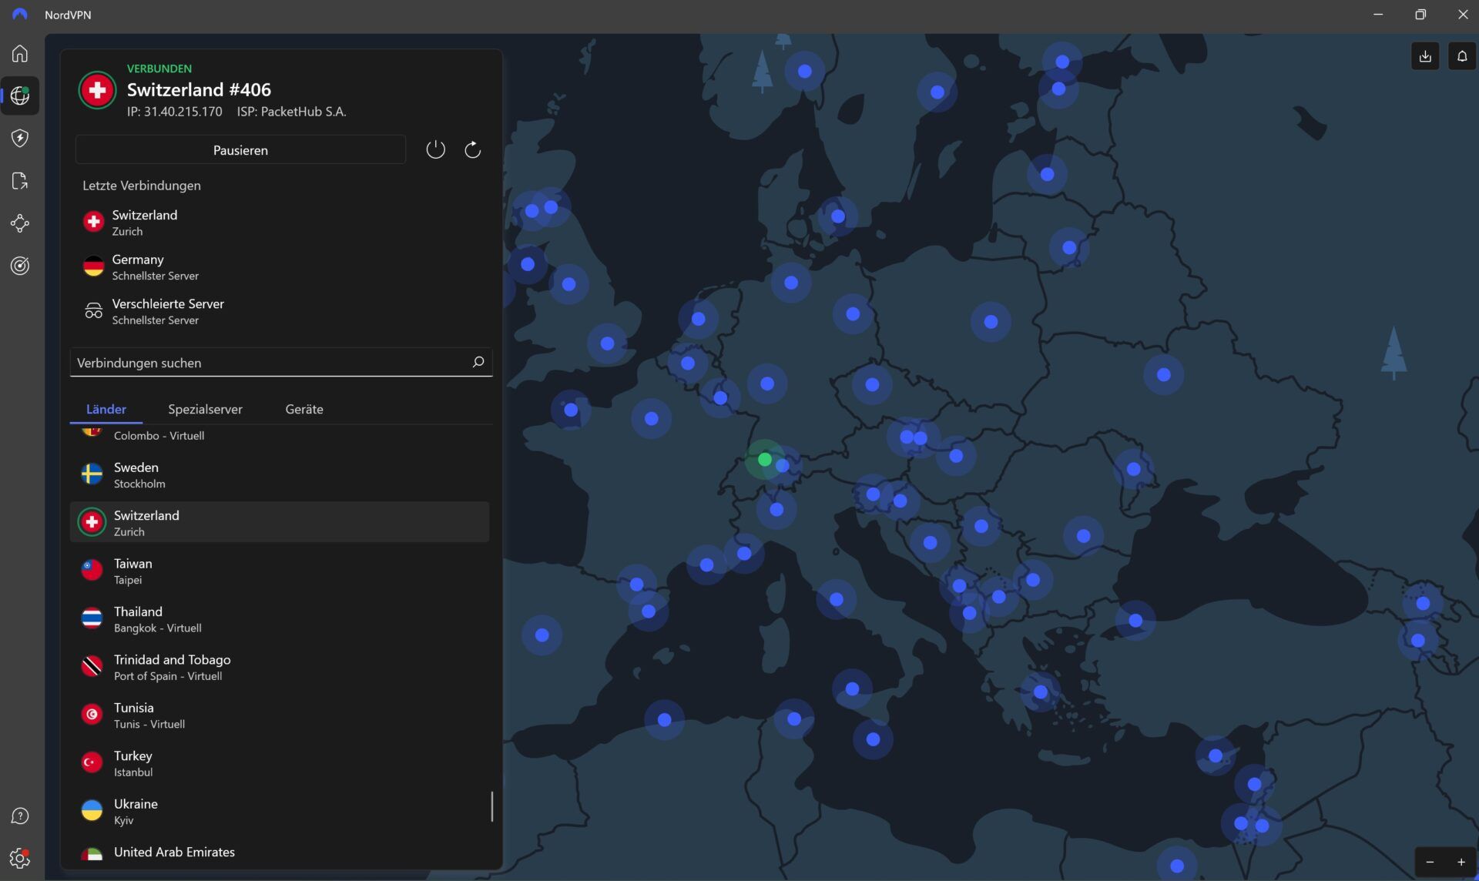Click the obfuscated servers glasses icon

tap(93, 311)
